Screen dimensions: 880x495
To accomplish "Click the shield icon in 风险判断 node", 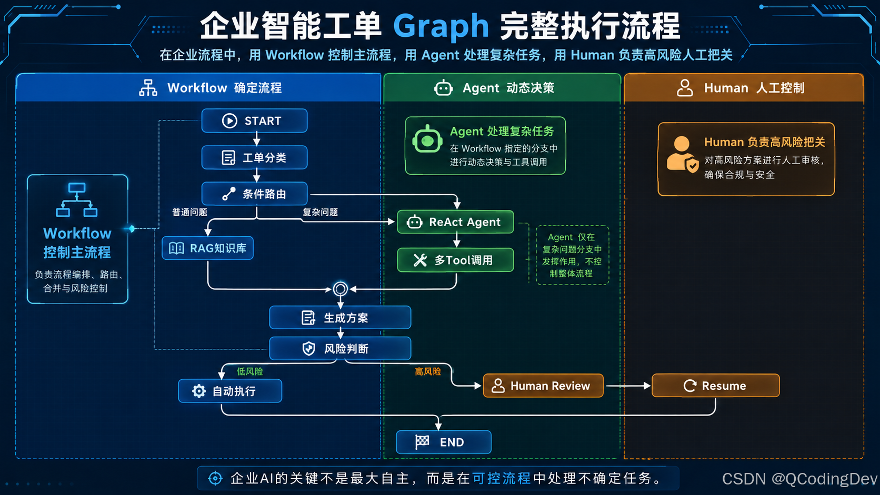I will click(309, 349).
